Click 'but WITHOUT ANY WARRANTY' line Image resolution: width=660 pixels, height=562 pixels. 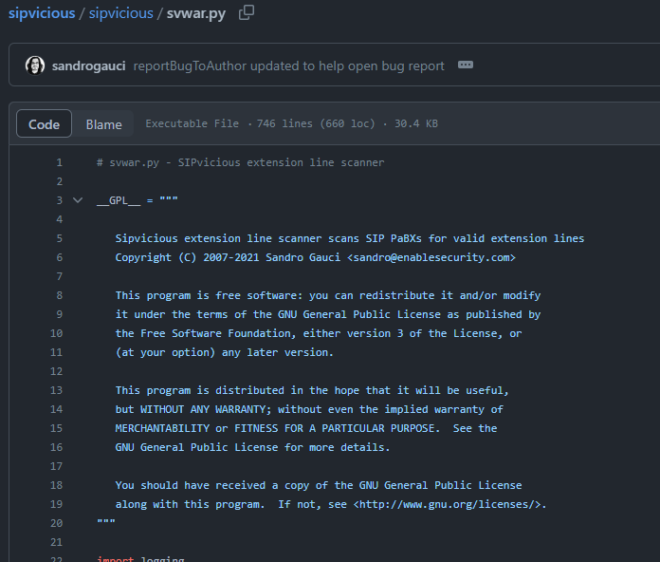[309, 409]
